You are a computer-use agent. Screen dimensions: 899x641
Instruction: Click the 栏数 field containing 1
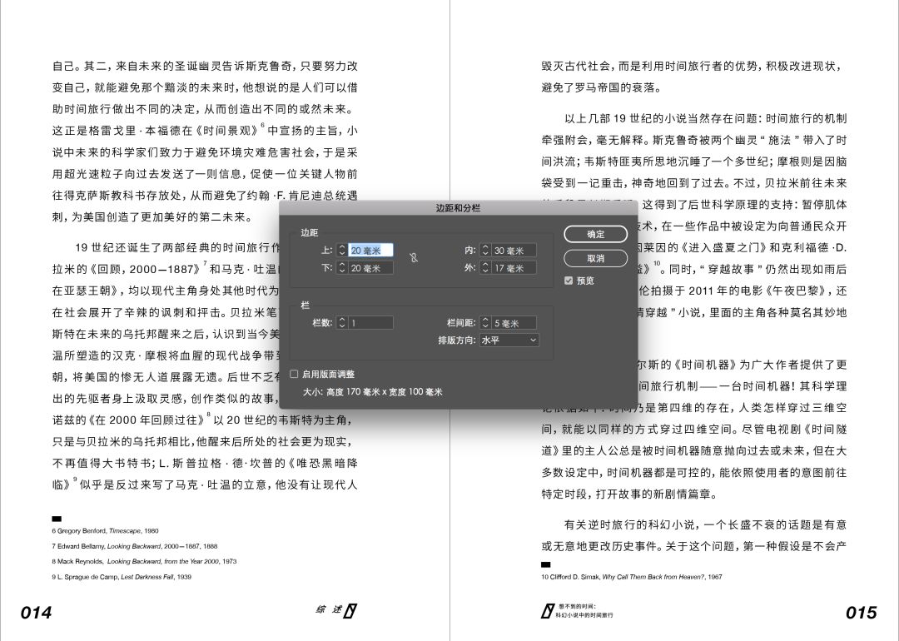pyautogui.click(x=371, y=323)
